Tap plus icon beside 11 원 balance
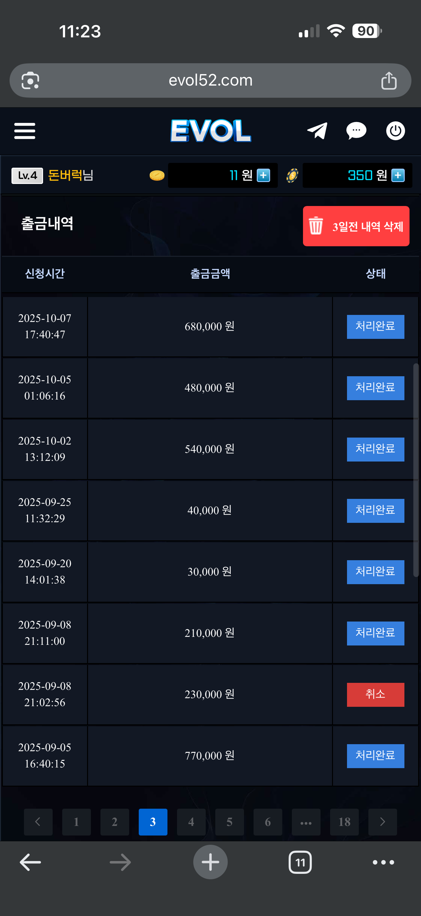The width and height of the screenshot is (421, 916). click(263, 175)
